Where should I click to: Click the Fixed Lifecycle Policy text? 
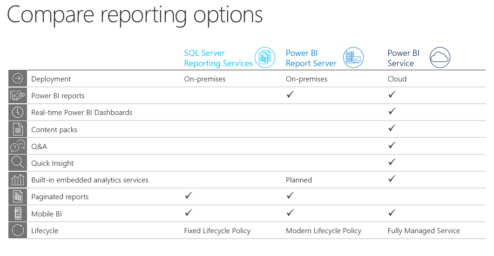(x=217, y=230)
